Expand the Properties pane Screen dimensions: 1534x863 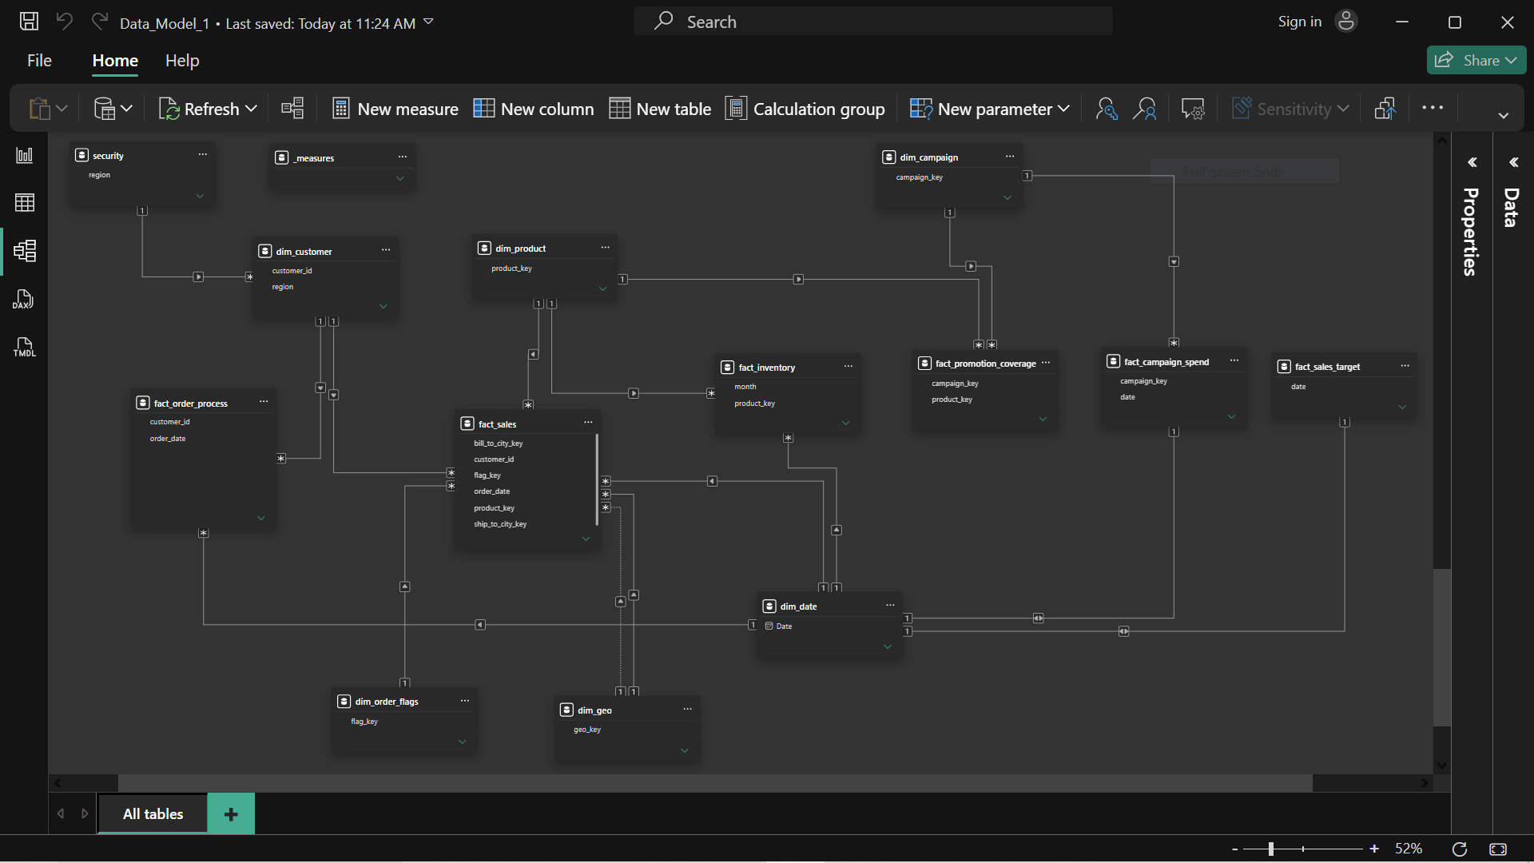[1472, 162]
